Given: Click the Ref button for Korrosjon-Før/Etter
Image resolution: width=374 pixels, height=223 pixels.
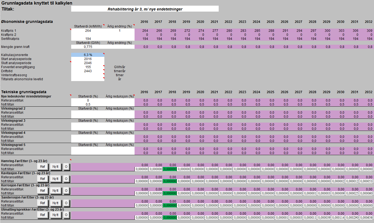Looking at the screenshot, I should click(x=43, y=191).
